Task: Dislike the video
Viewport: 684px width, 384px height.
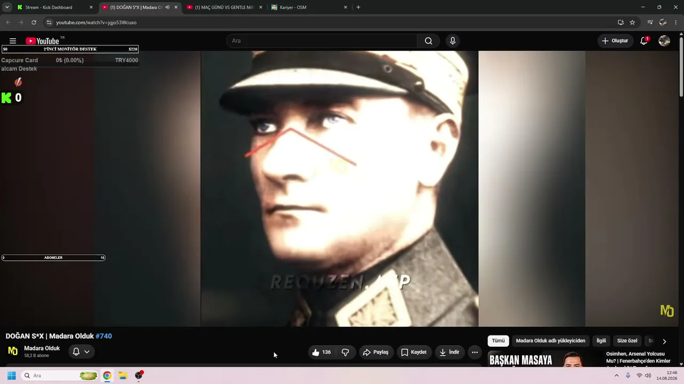Action: (x=345, y=353)
